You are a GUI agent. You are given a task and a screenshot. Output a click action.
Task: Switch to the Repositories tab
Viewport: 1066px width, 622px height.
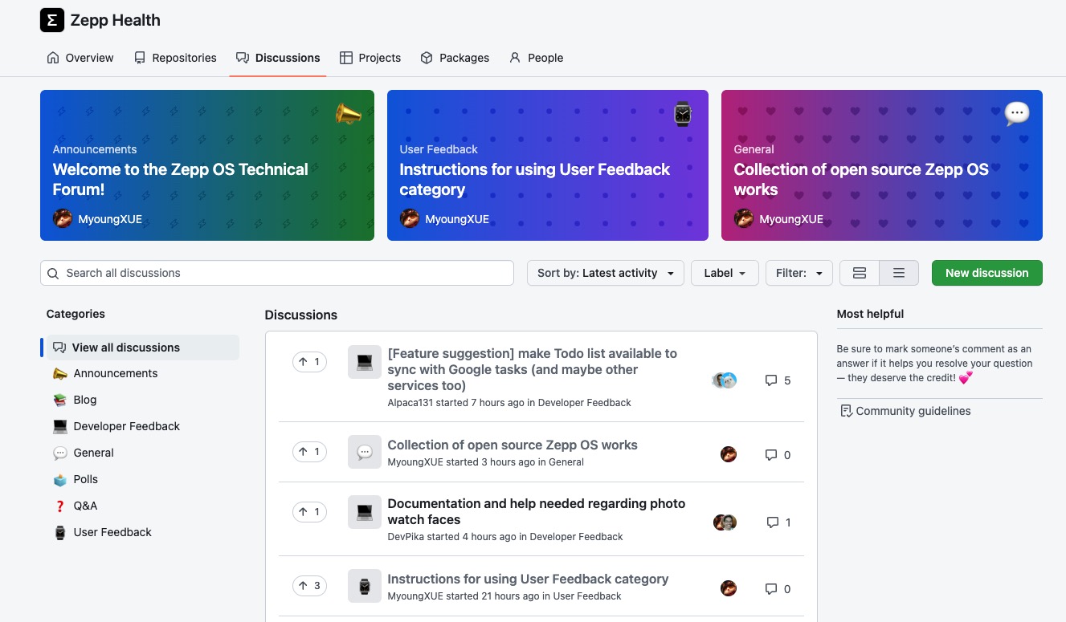pyautogui.click(x=175, y=58)
